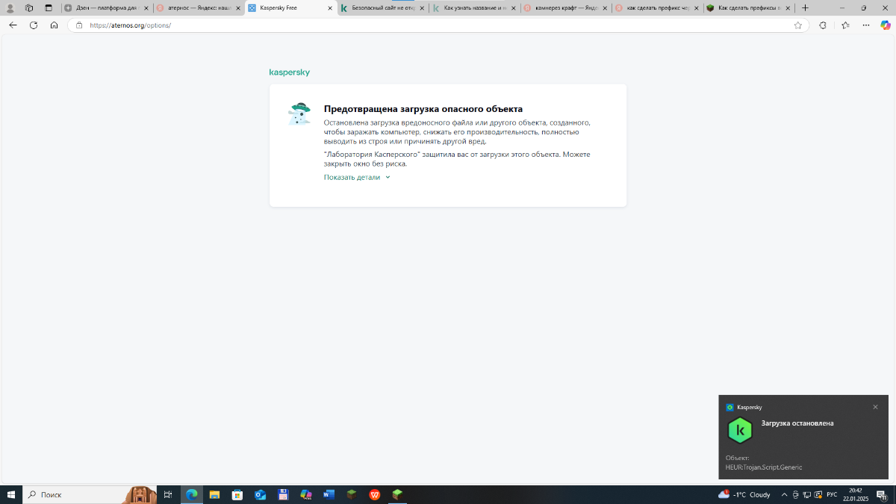Viewport: 896px width, 504px height.
Task: Add page to favorites with star icon
Action: [x=797, y=25]
